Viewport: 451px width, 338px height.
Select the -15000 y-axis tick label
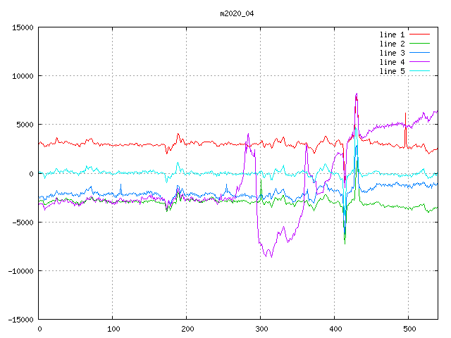point(20,320)
